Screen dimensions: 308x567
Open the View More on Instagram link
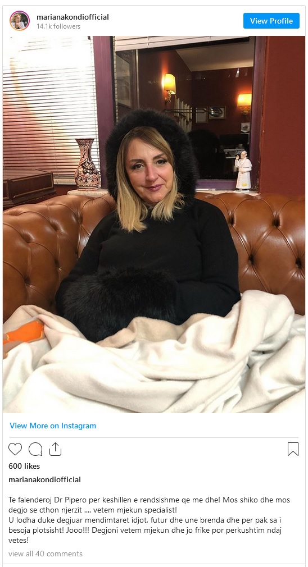point(53,426)
